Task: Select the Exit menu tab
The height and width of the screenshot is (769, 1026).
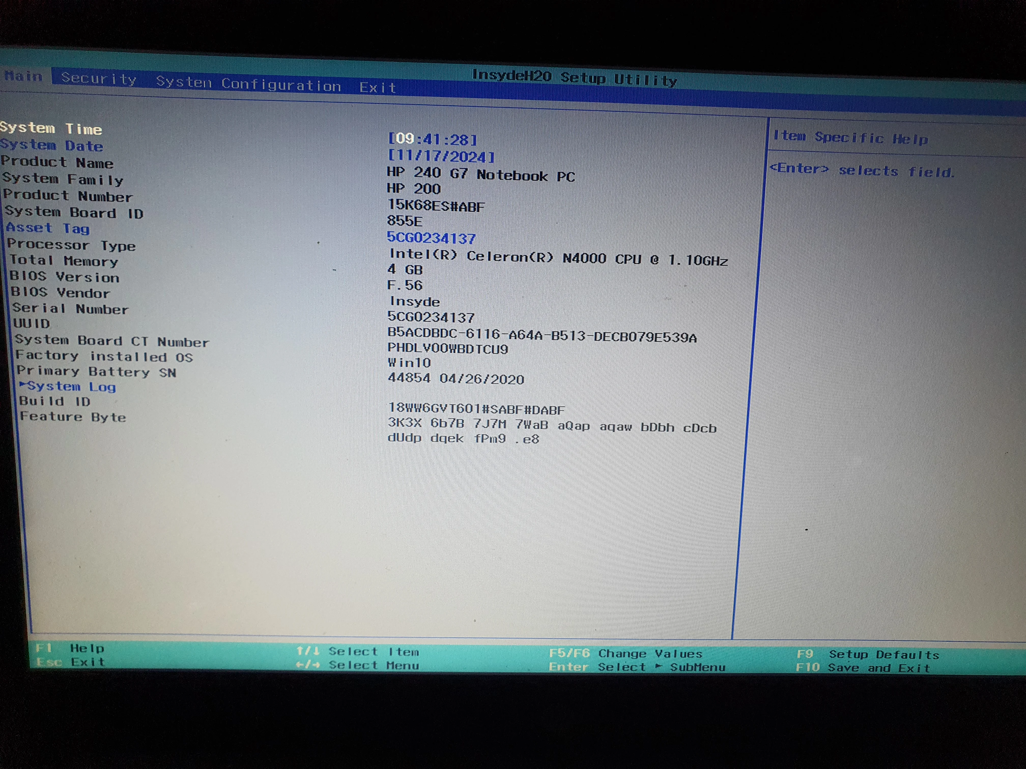Action: 378,87
